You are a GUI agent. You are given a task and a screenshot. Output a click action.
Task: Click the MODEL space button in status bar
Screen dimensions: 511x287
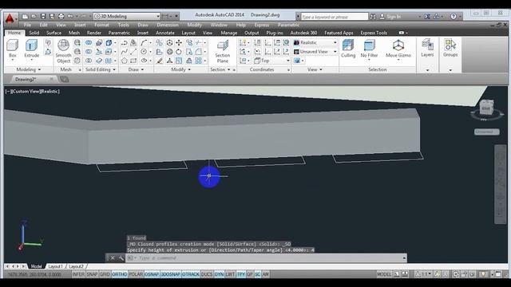coord(384,274)
